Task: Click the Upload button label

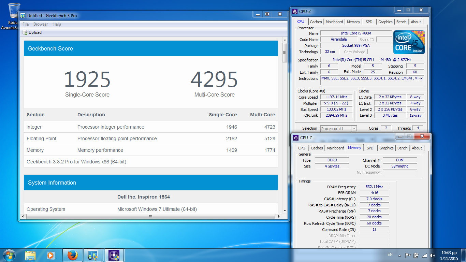Action: point(35,32)
